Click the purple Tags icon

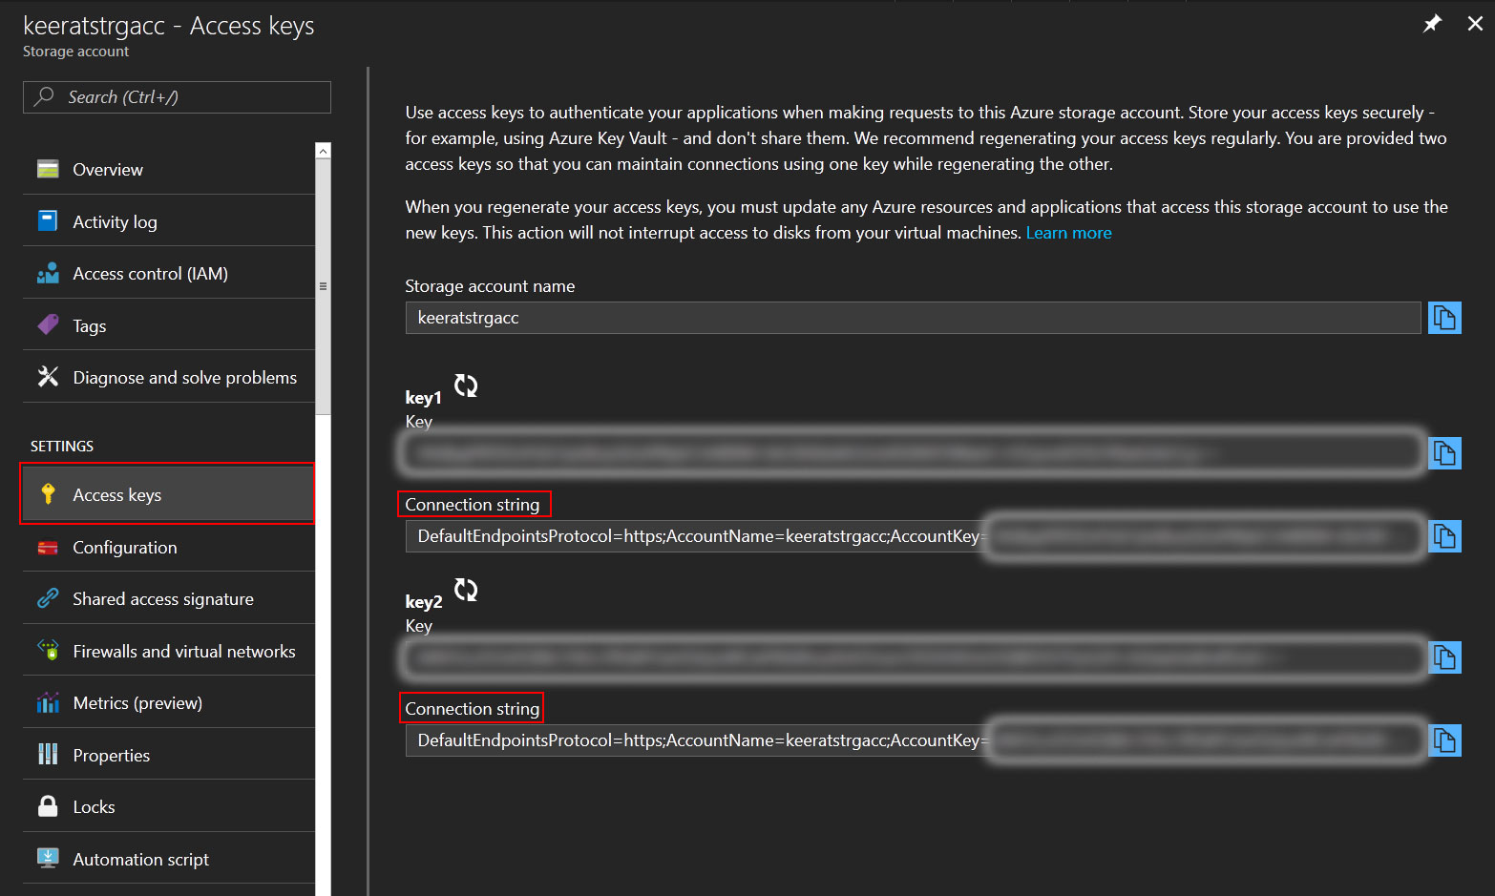pos(48,325)
